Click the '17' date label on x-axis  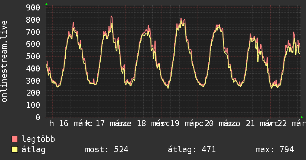point(100,124)
